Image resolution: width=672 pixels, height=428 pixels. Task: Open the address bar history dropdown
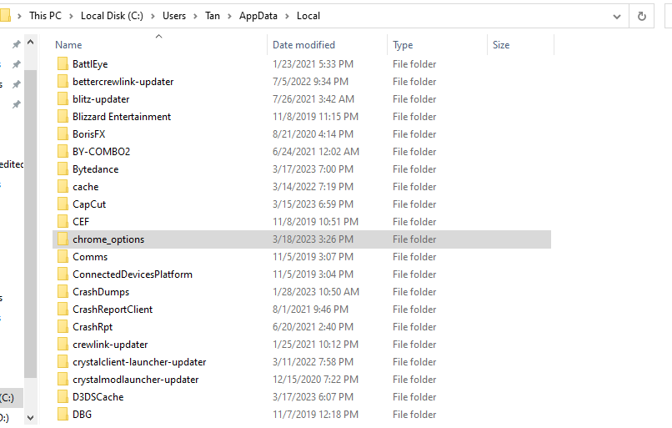pos(617,17)
